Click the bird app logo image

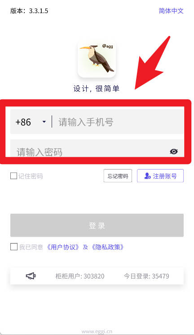pyautogui.click(x=97, y=58)
